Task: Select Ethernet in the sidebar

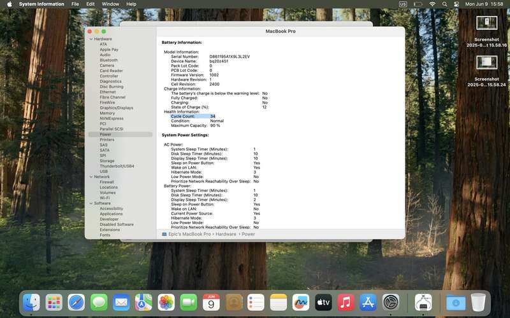Action: click(x=108, y=92)
